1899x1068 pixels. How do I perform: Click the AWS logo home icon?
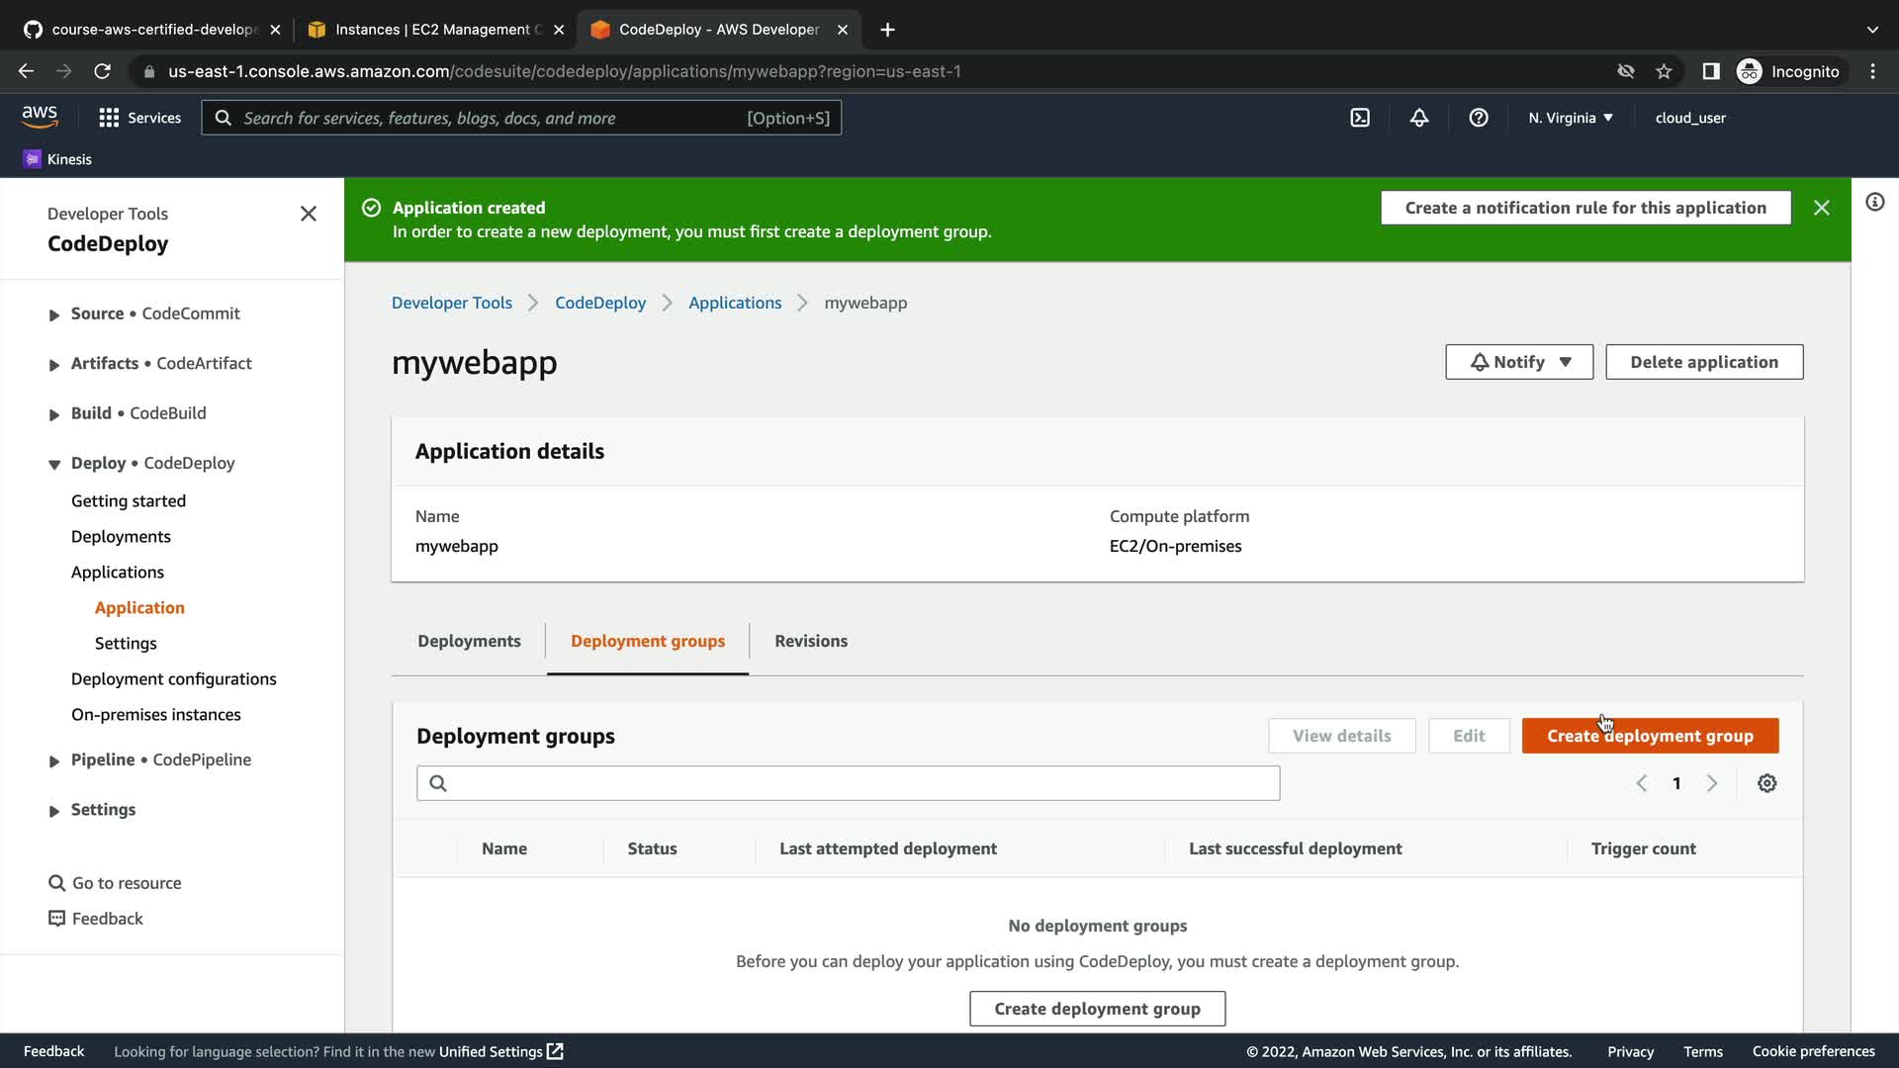tap(40, 117)
